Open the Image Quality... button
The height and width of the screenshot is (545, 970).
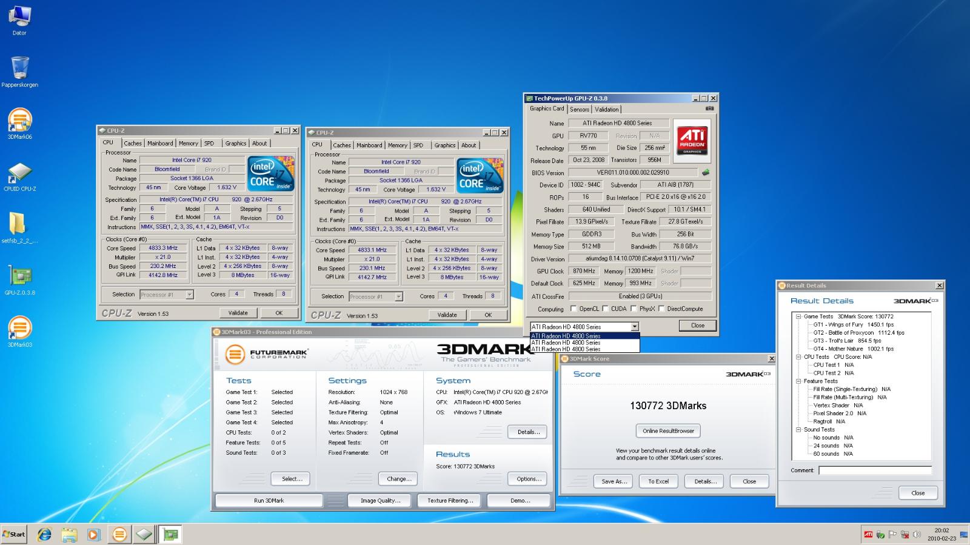[x=380, y=501]
